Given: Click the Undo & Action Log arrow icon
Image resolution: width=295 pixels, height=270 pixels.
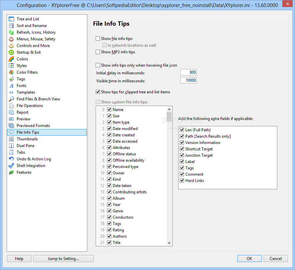Looking at the screenshot, I should click(11, 159).
